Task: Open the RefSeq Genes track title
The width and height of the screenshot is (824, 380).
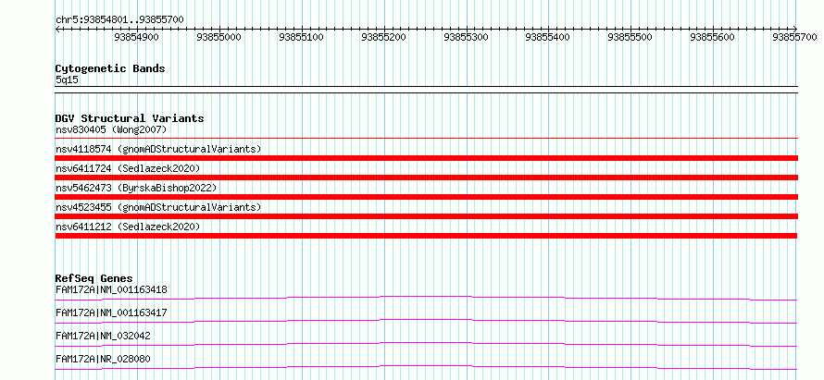Action: (94, 278)
